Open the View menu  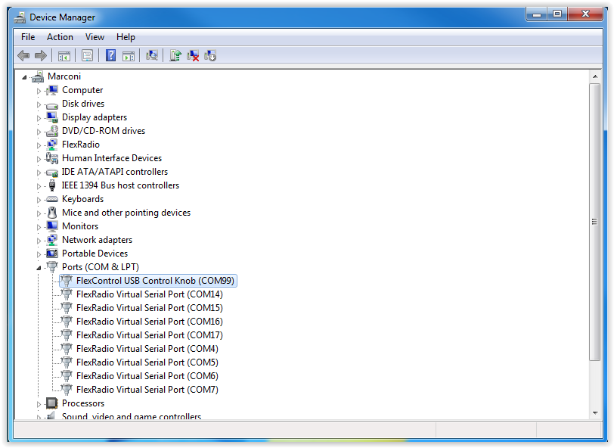click(95, 37)
